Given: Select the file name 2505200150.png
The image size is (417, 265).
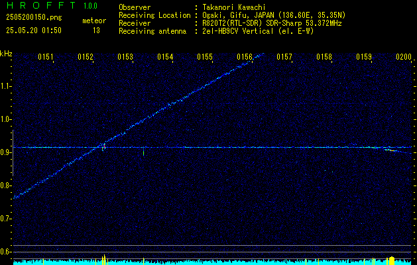Looking at the screenshot, I should tap(34, 17).
